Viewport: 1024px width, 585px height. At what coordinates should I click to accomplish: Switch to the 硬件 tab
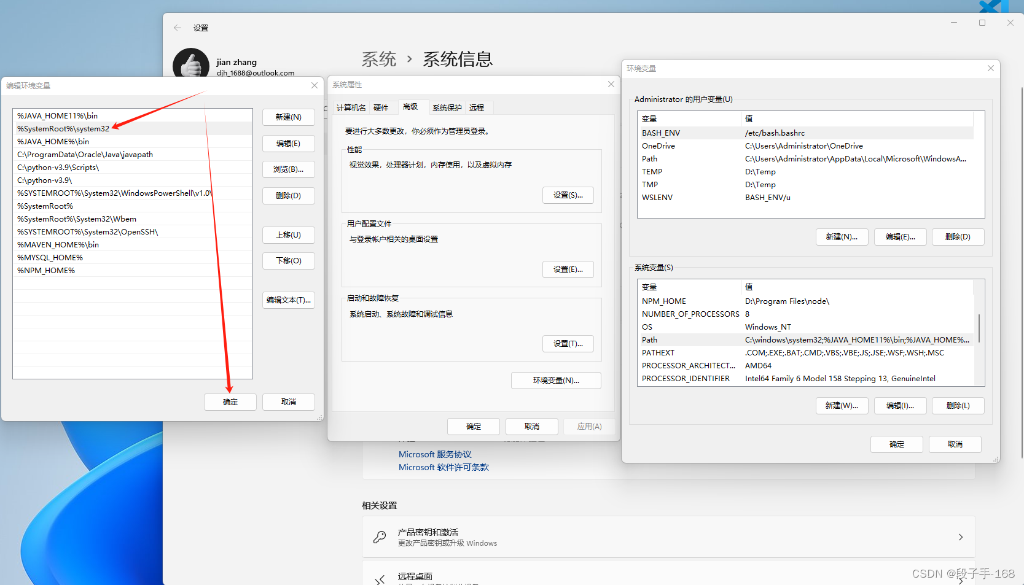[x=381, y=107]
